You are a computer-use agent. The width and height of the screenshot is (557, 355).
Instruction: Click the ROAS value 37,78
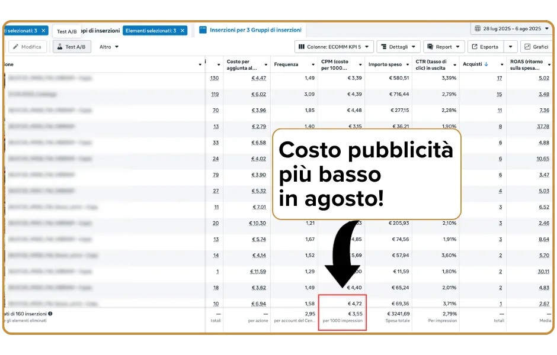pyautogui.click(x=543, y=127)
